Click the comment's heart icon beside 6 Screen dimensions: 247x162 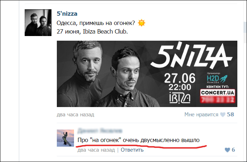pos(227,150)
